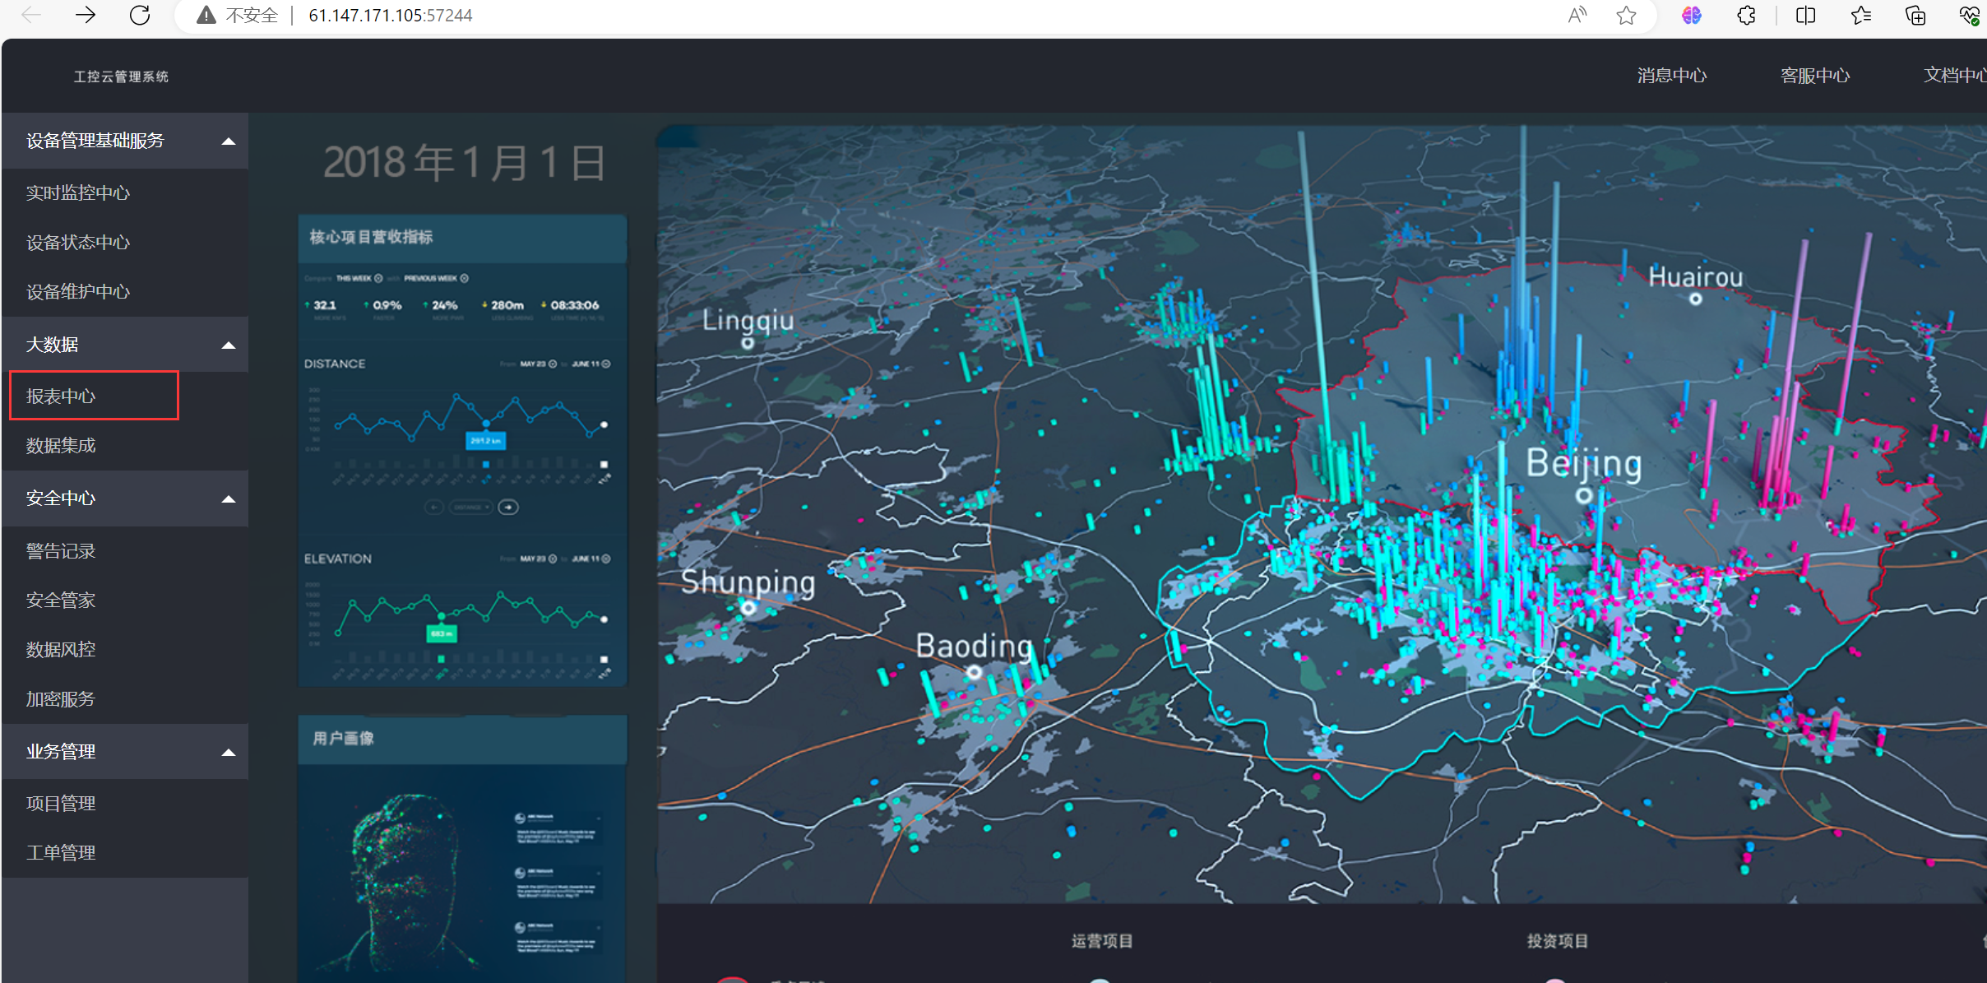The height and width of the screenshot is (983, 1987).
Task: Go to 消息中心 in top navigation
Action: coord(1671,76)
